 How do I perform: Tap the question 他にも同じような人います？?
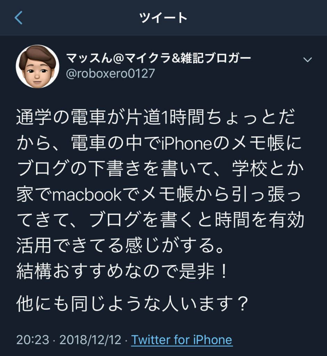(x=133, y=304)
